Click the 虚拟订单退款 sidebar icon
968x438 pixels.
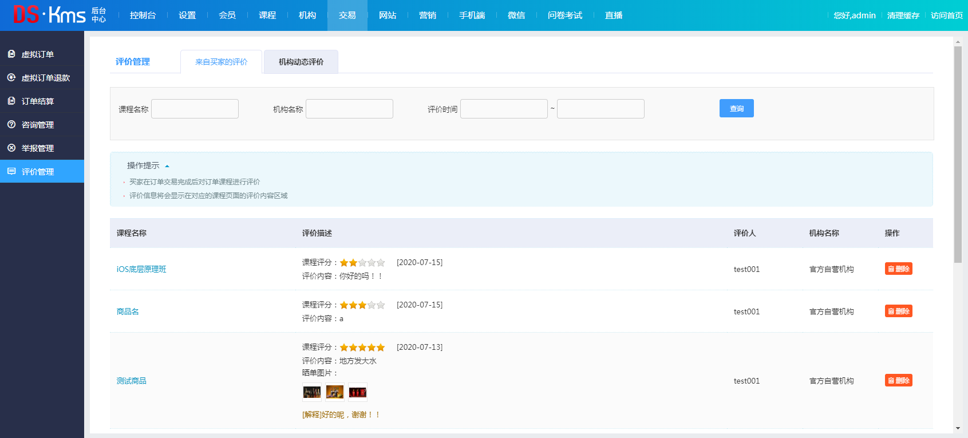11,77
